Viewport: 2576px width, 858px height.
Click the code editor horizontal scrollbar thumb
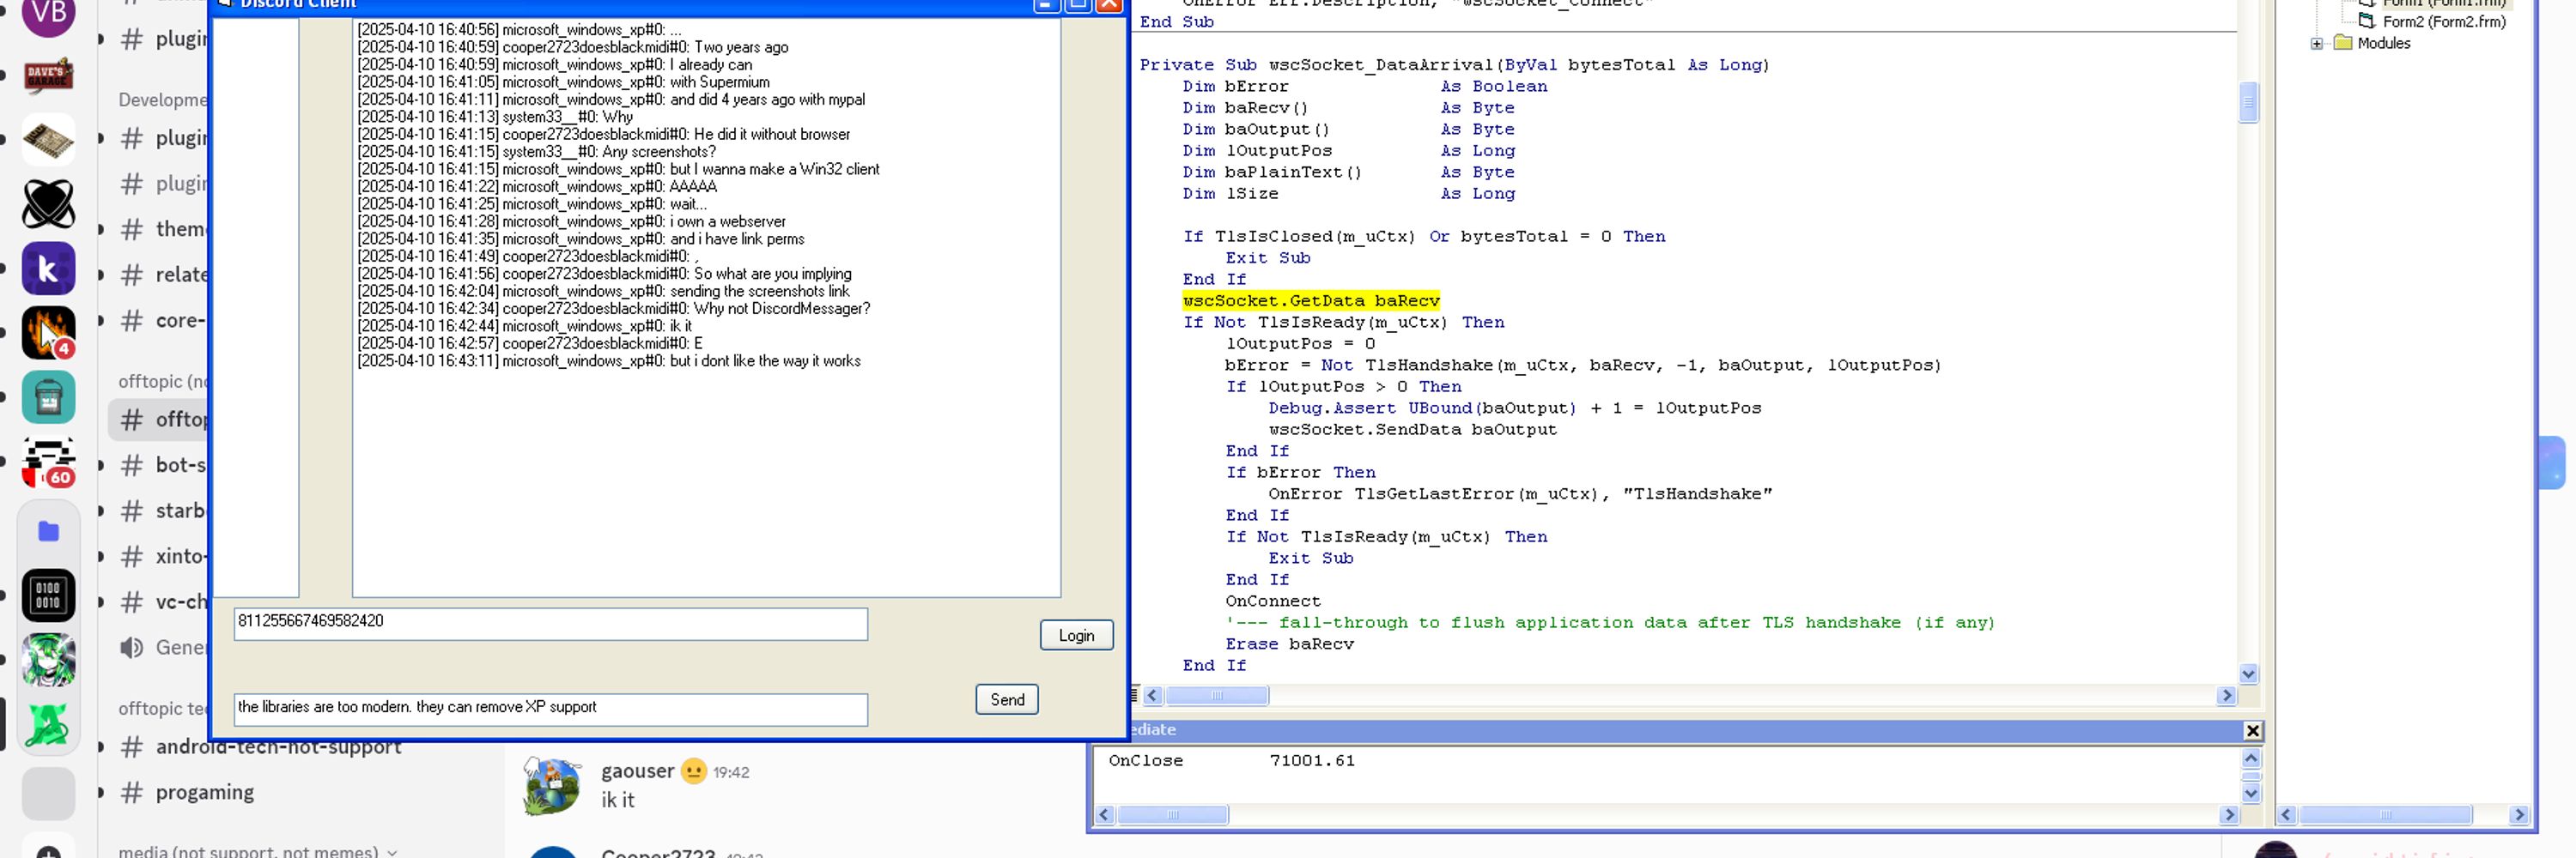click(x=1217, y=695)
